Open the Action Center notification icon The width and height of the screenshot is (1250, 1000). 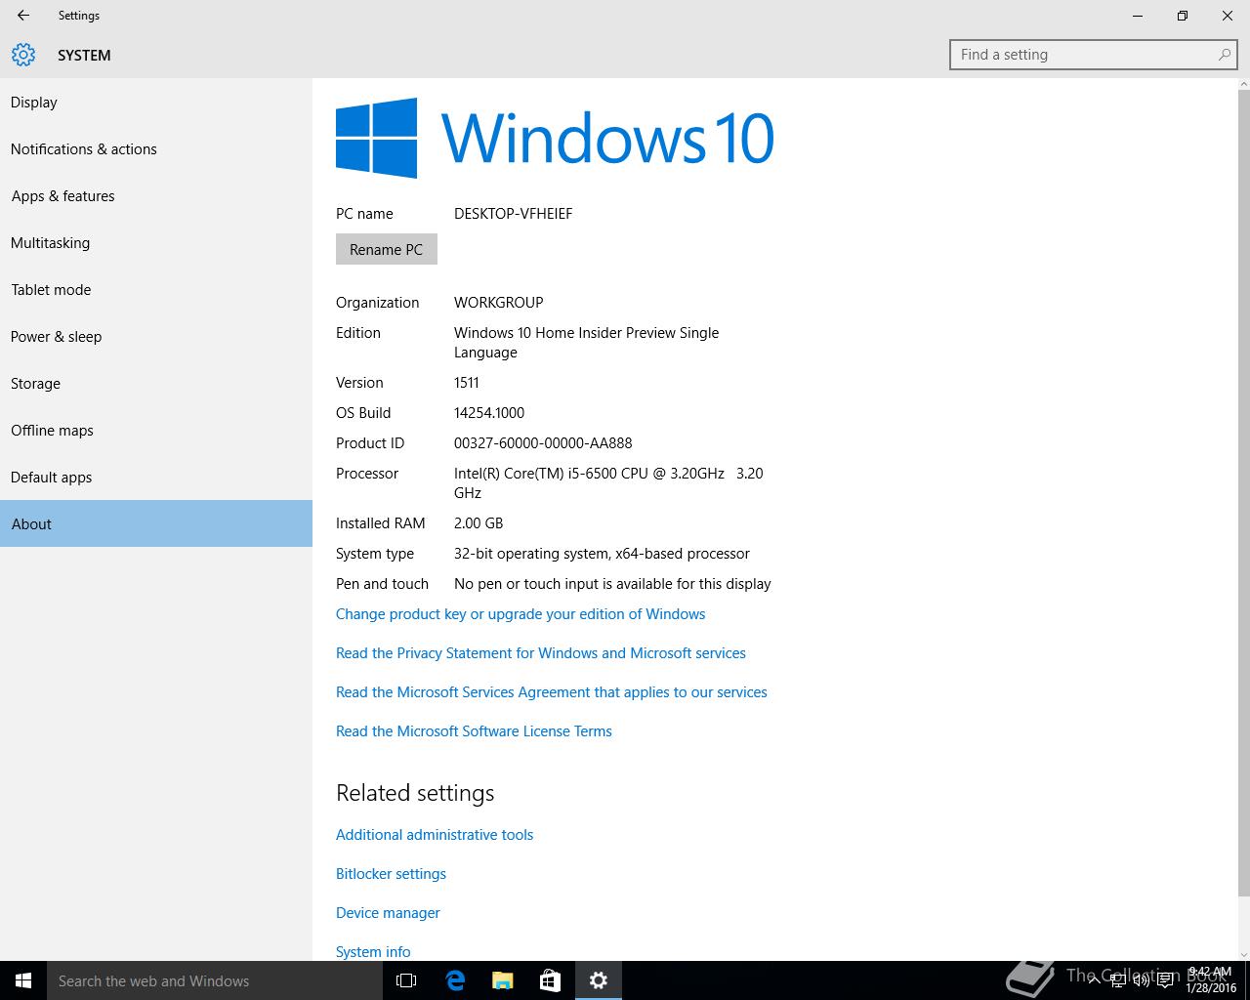click(1165, 981)
